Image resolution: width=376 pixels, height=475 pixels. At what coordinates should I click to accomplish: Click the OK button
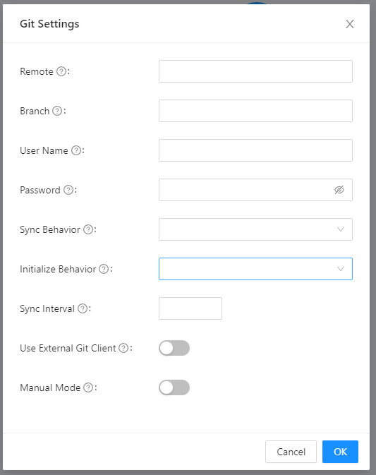[x=340, y=452]
